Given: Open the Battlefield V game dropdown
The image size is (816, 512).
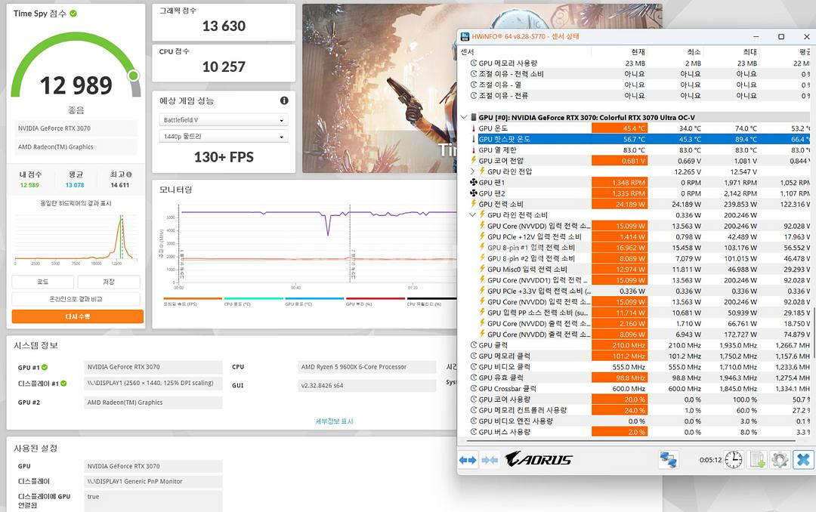Looking at the screenshot, I should point(223,120).
